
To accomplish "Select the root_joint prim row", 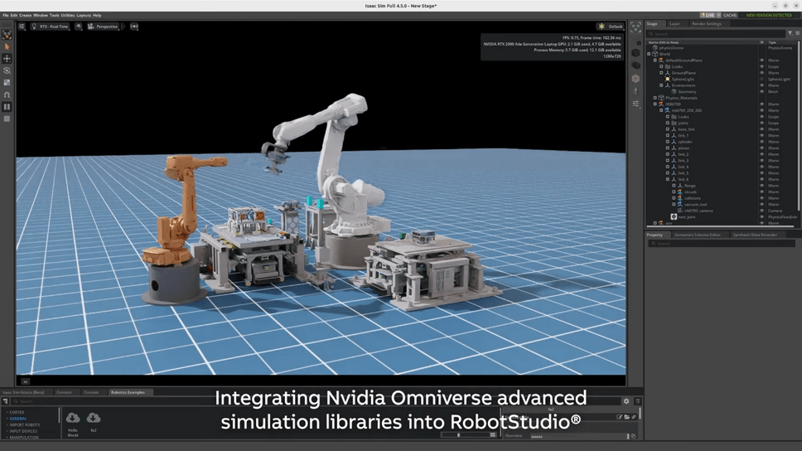I will coord(721,217).
